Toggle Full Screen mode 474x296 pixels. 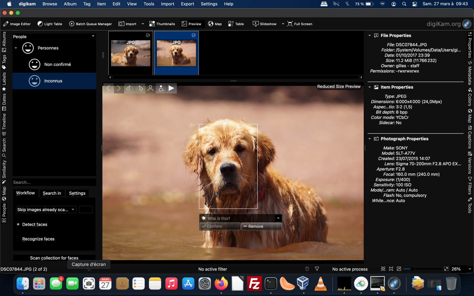point(300,24)
